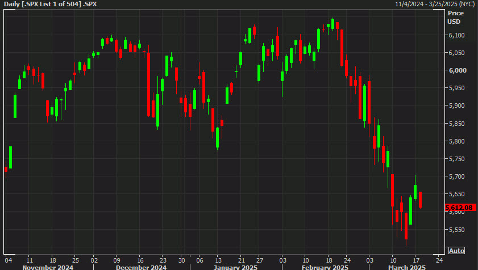Click the 09 date tick label
The image size is (478, 270).
coord(117,260)
